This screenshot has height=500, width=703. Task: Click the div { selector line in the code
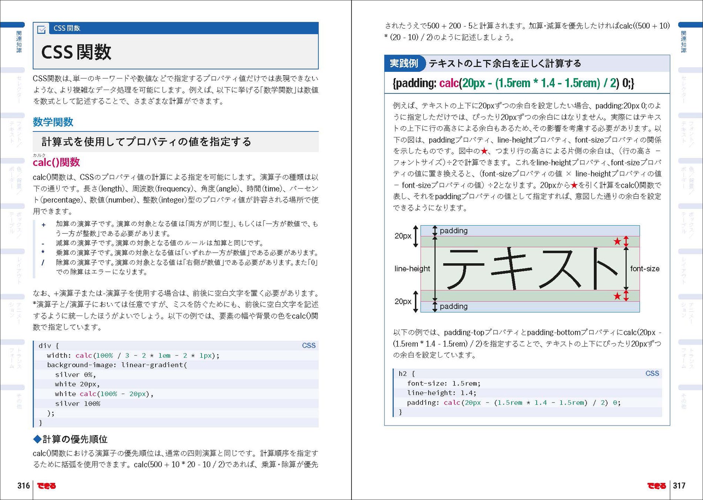(49, 346)
